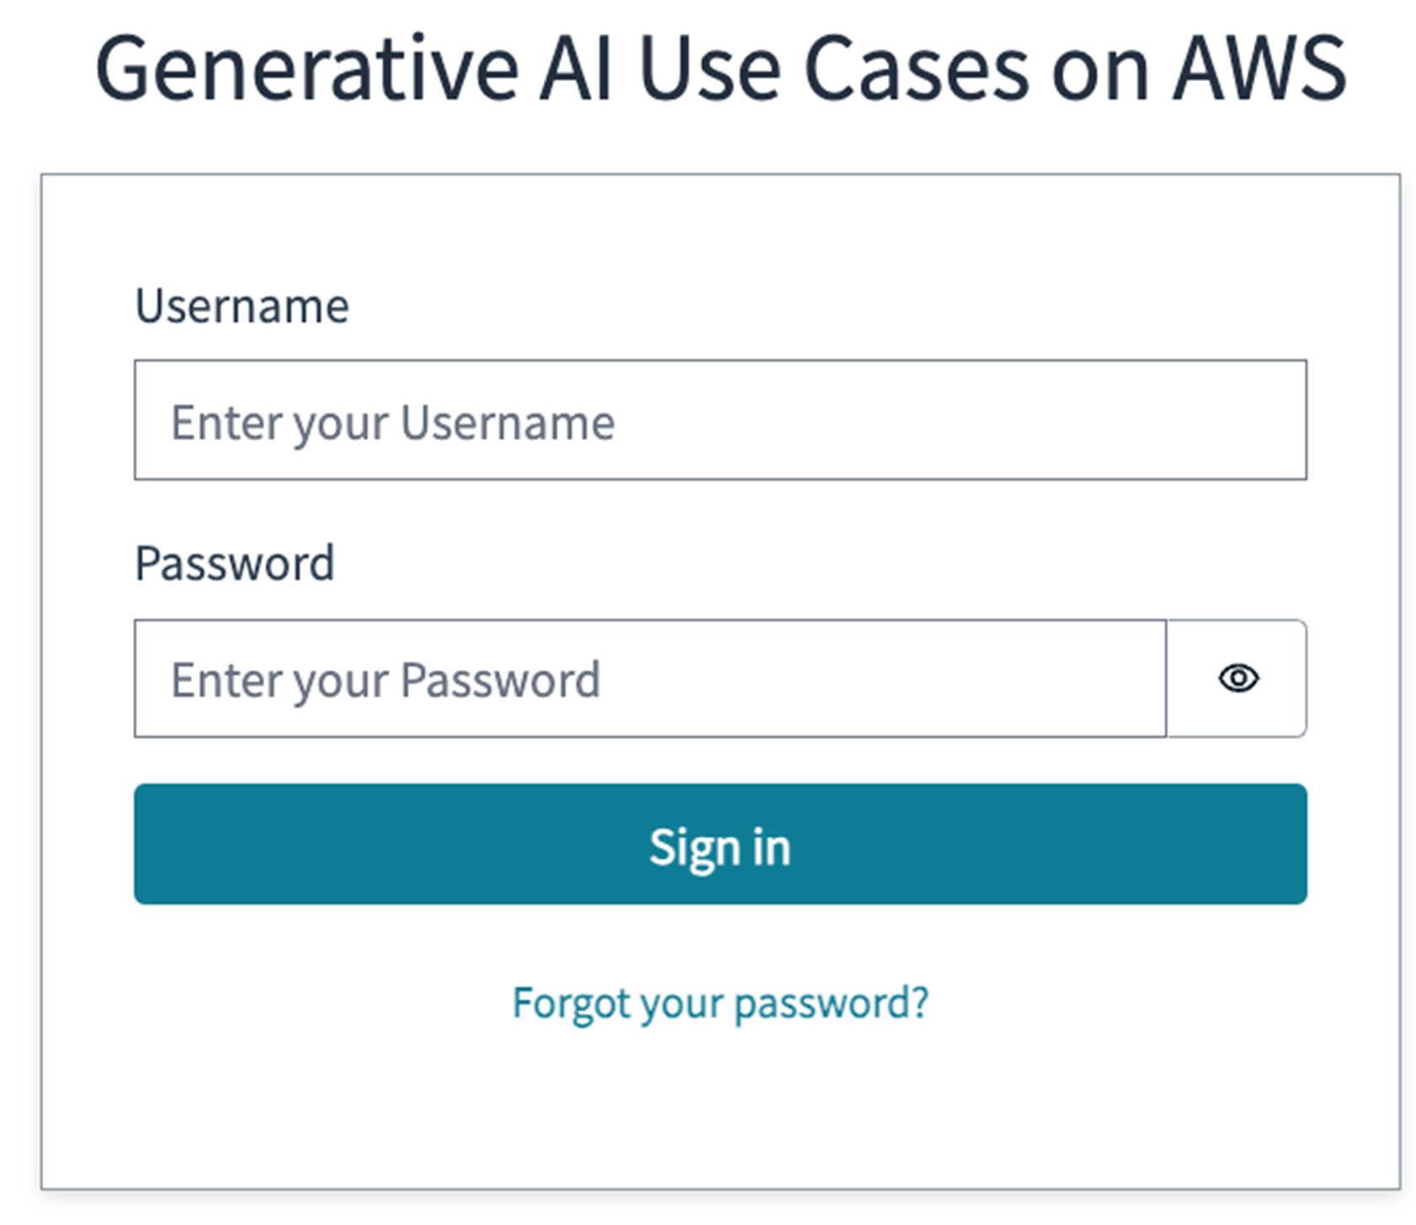Click the Password label
Screen dimensions: 1416x1225
(x=234, y=563)
